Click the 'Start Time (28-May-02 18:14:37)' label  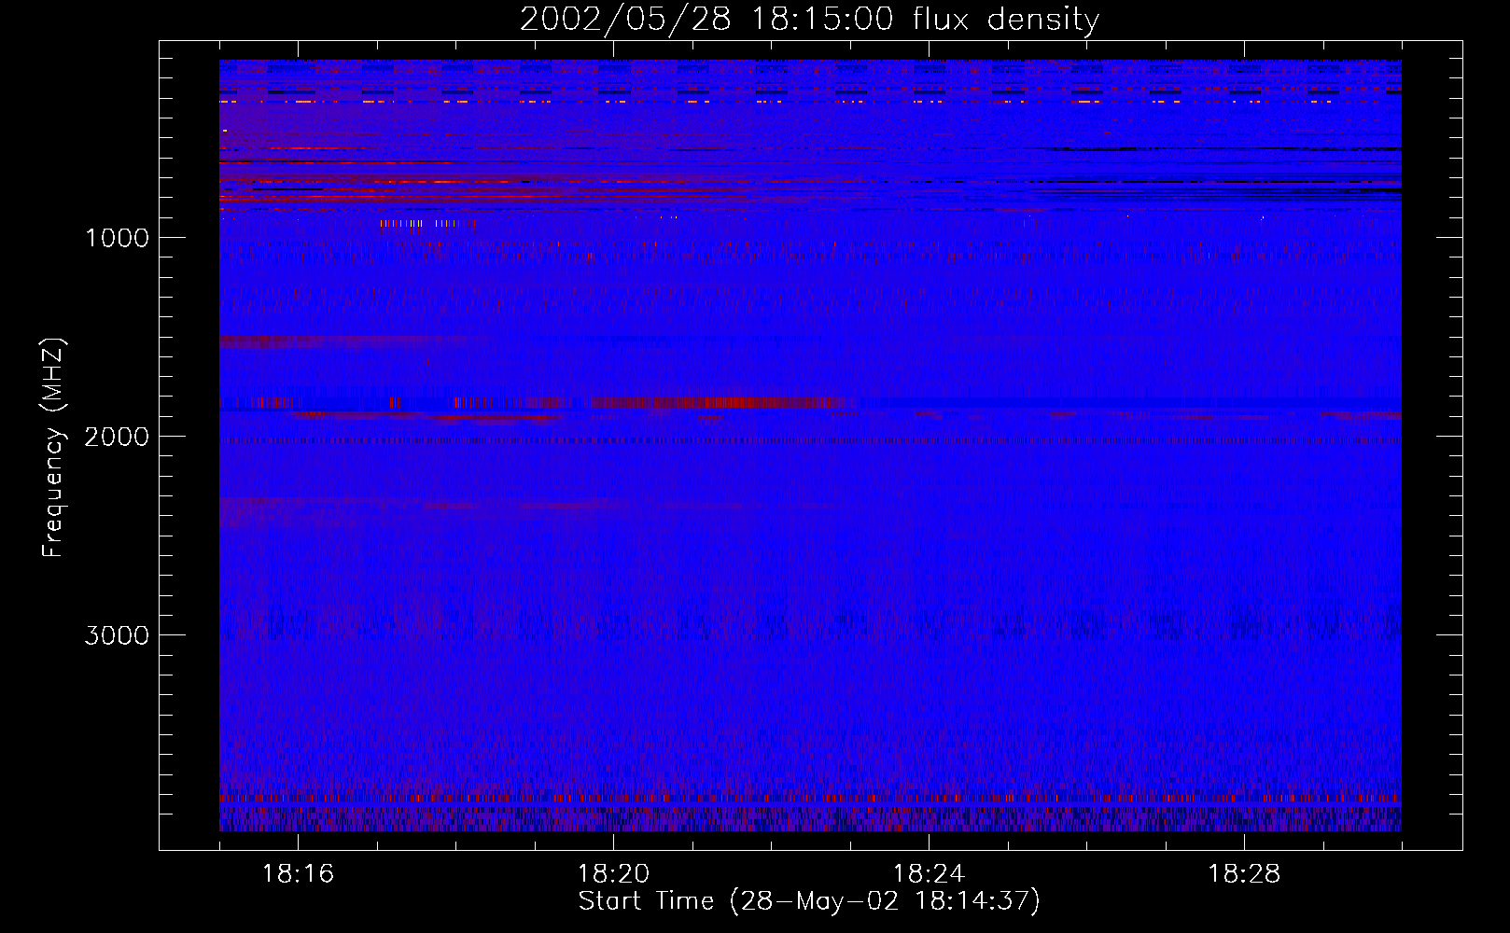[809, 901]
